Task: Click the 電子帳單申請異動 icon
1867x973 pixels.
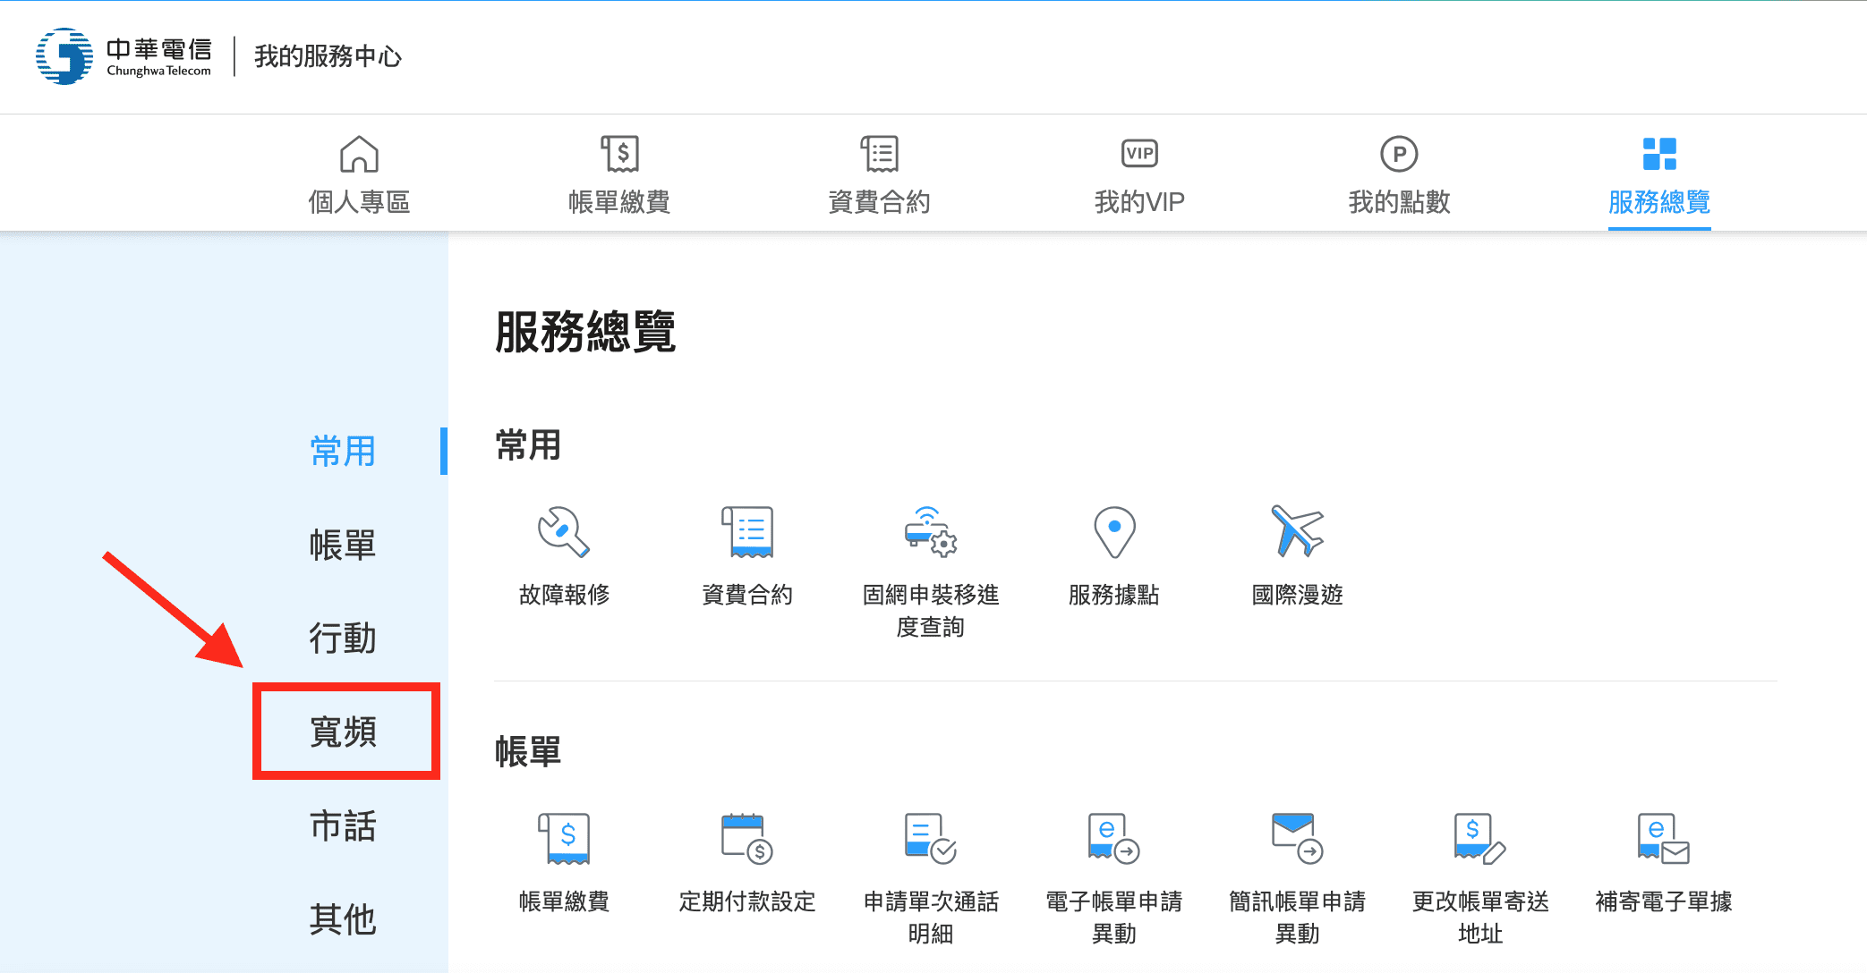Action: (1114, 839)
